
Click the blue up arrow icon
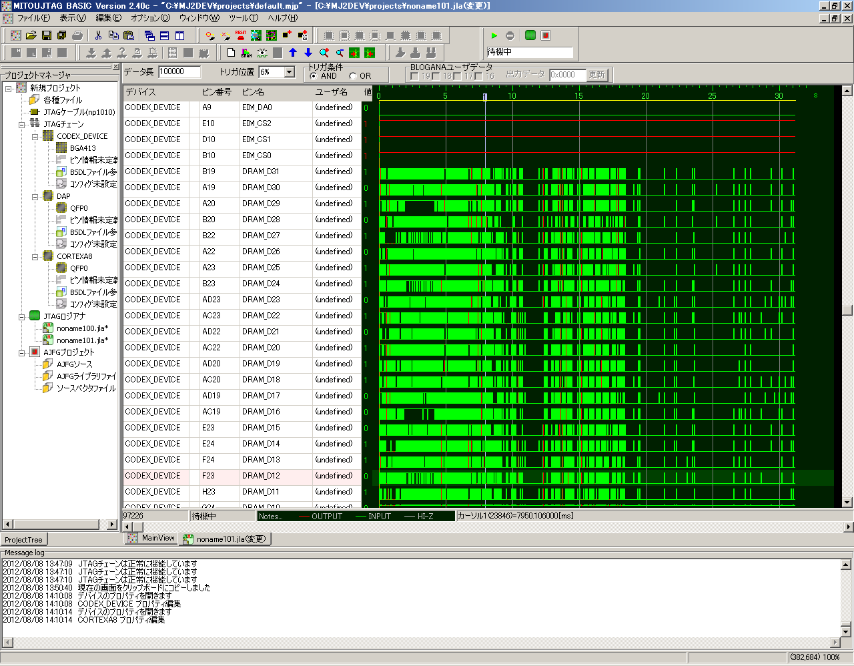coord(293,53)
